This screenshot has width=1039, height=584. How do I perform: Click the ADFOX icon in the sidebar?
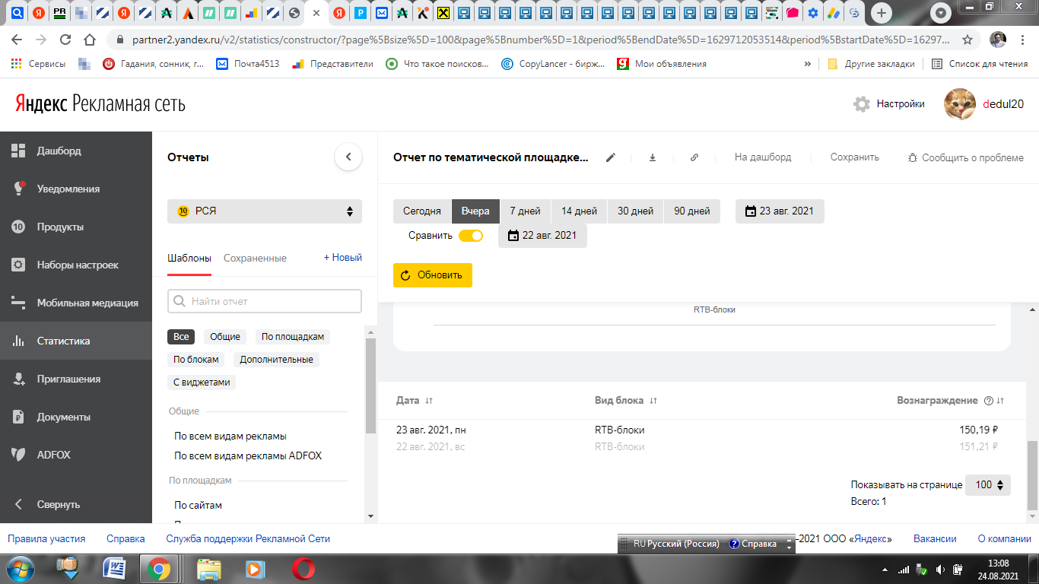(x=19, y=455)
